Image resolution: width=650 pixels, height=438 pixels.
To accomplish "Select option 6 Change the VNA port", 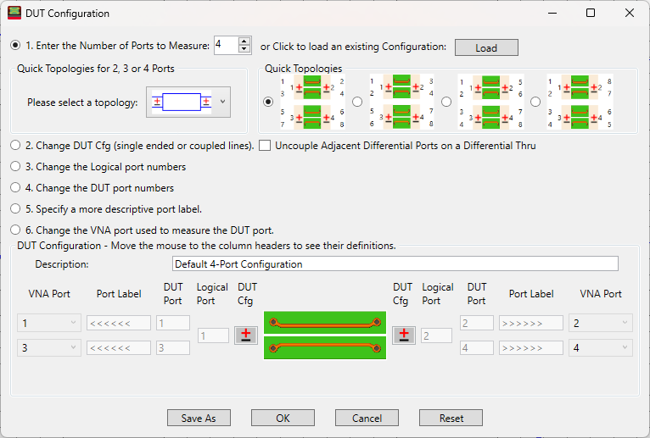I will 16,230.
